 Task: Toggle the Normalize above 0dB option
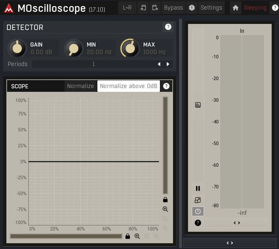tap(129, 86)
